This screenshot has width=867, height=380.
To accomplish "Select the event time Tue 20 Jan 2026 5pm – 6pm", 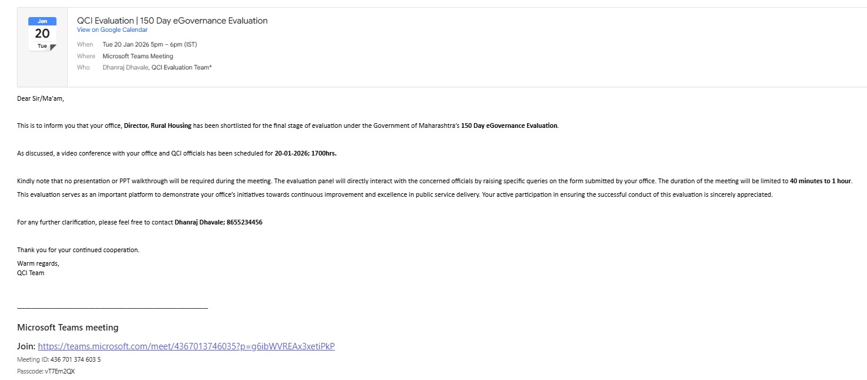I will coord(150,44).
